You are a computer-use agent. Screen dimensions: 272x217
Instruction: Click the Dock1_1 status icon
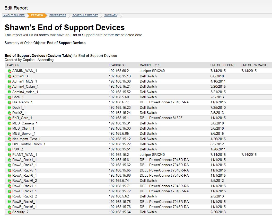click(9, 108)
